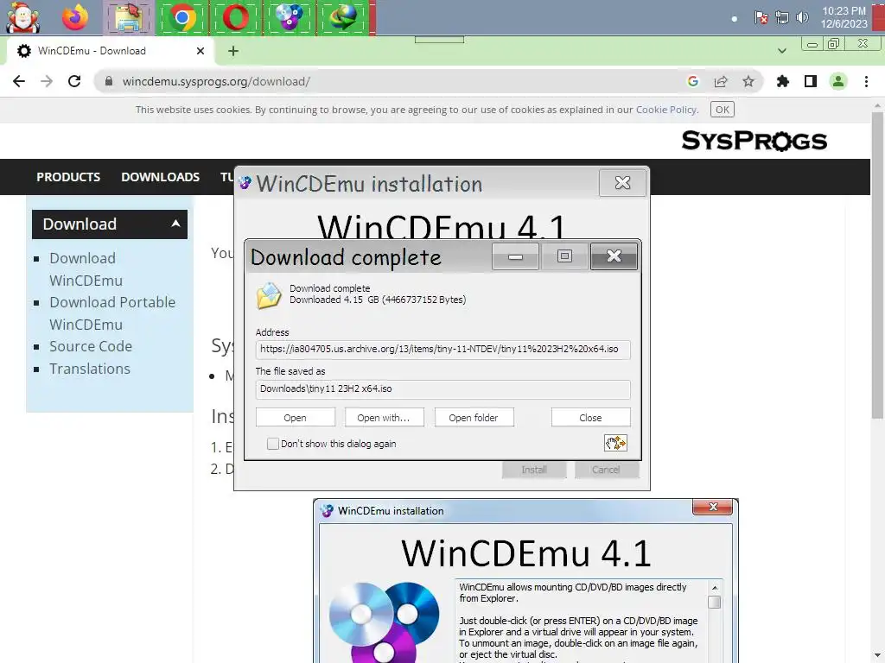
Task: Click scroll-up arrow of page scrollbar
Action: (877, 105)
